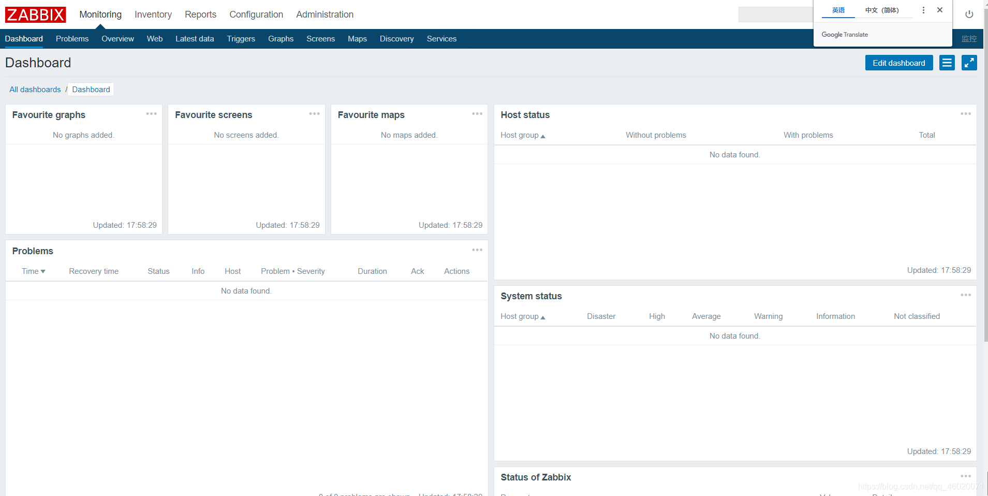Sort Host status by Host group
This screenshot has height=496, width=988.
pyautogui.click(x=523, y=135)
